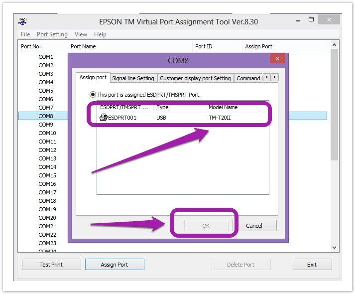Click the ESDPRT001 printer icon
The width and height of the screenshot is (355, 294).
(x=104, y=118)
